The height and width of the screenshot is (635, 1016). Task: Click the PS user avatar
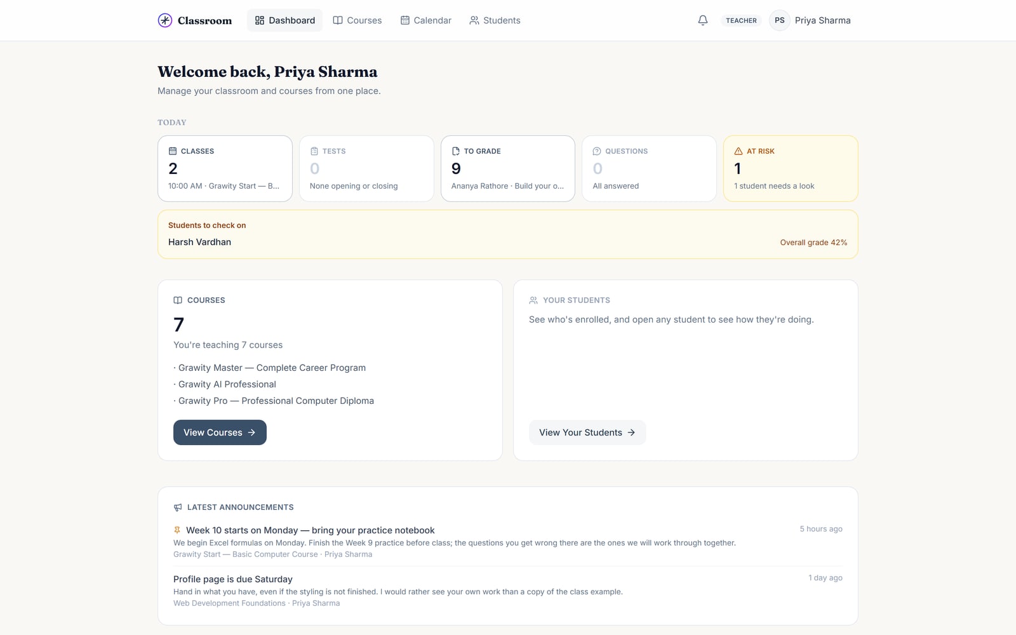coord(780,20)
